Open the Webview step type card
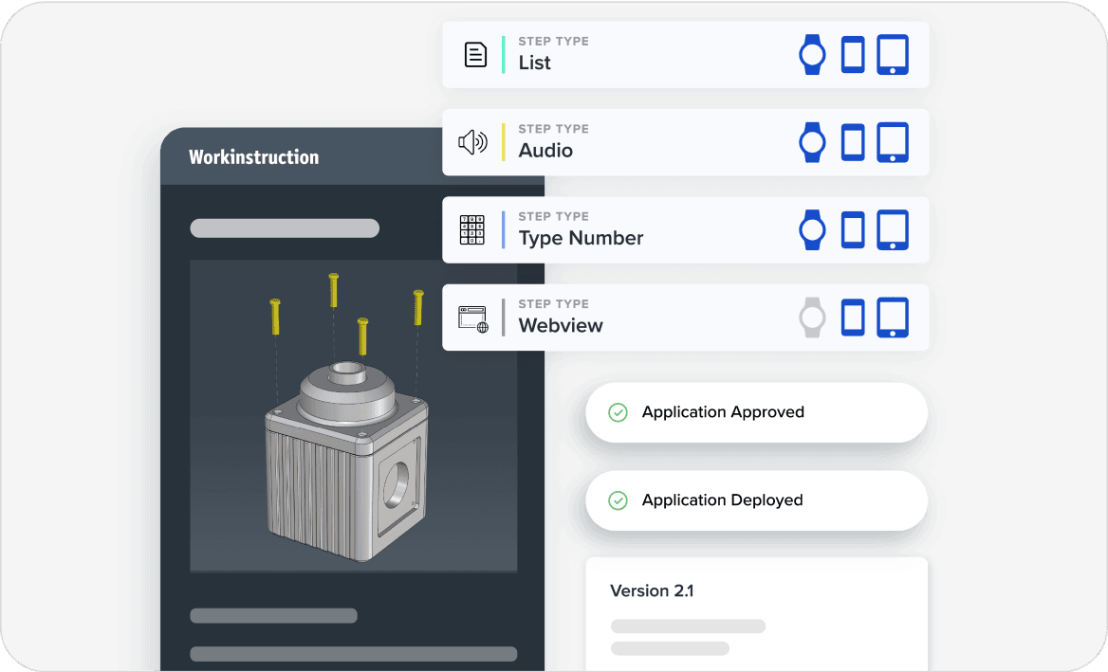This screenshot has height=672, width=1108. (x=645, y=318)
